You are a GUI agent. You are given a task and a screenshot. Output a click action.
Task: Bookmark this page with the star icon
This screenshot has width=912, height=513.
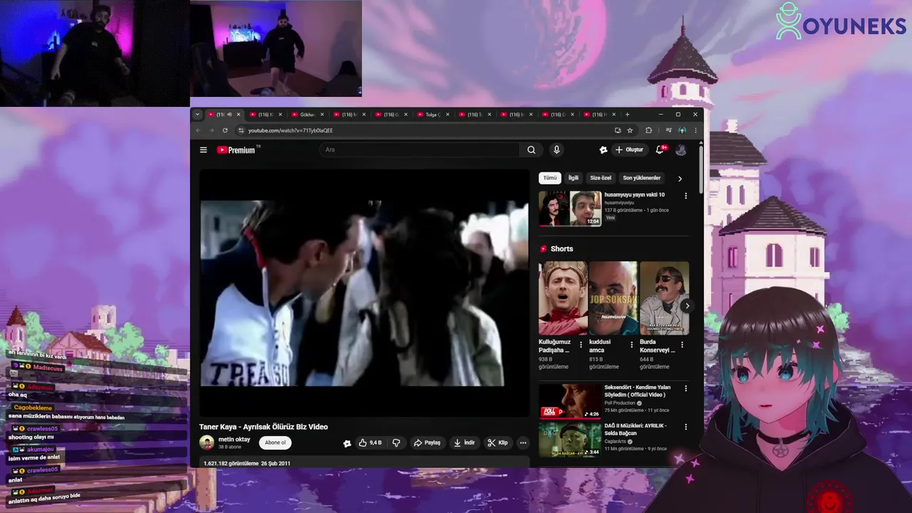[630, 130]
